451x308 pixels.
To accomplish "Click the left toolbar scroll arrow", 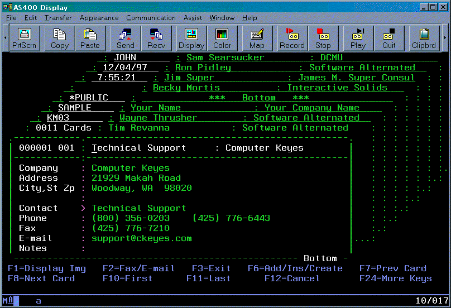I will tap(6, 38).
